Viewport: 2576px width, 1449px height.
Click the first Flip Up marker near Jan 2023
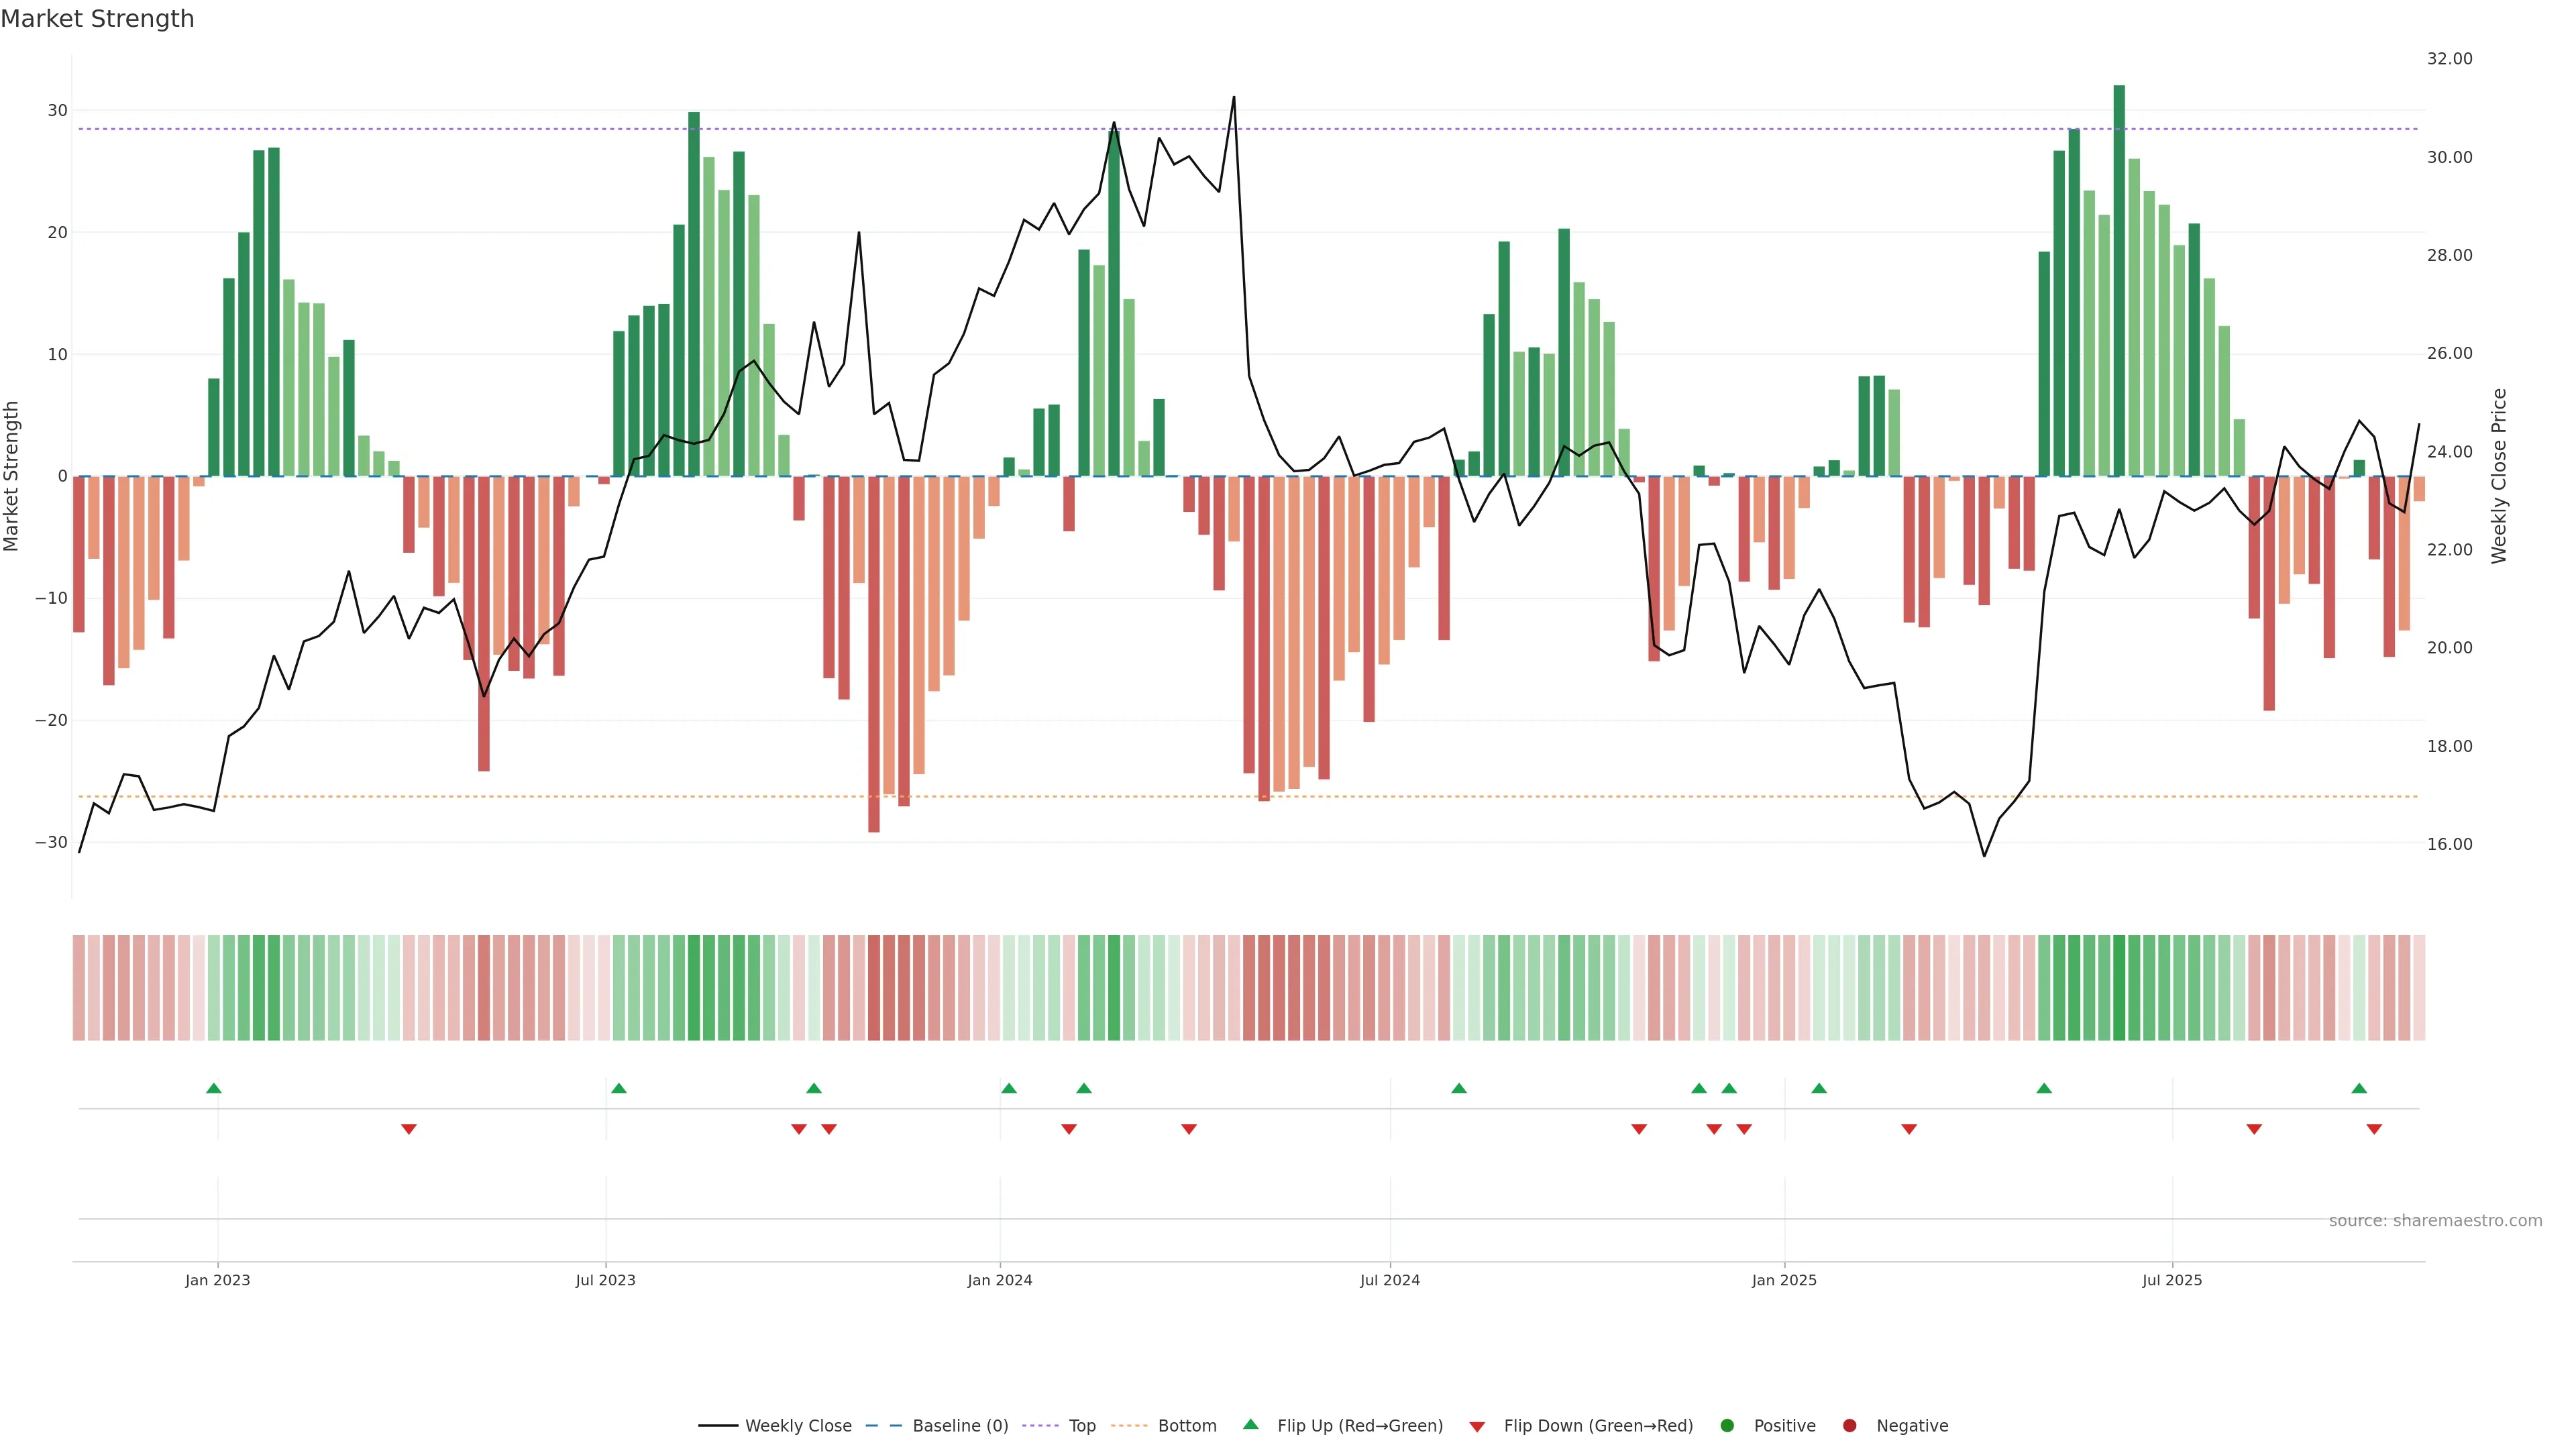coord(214,1088)
